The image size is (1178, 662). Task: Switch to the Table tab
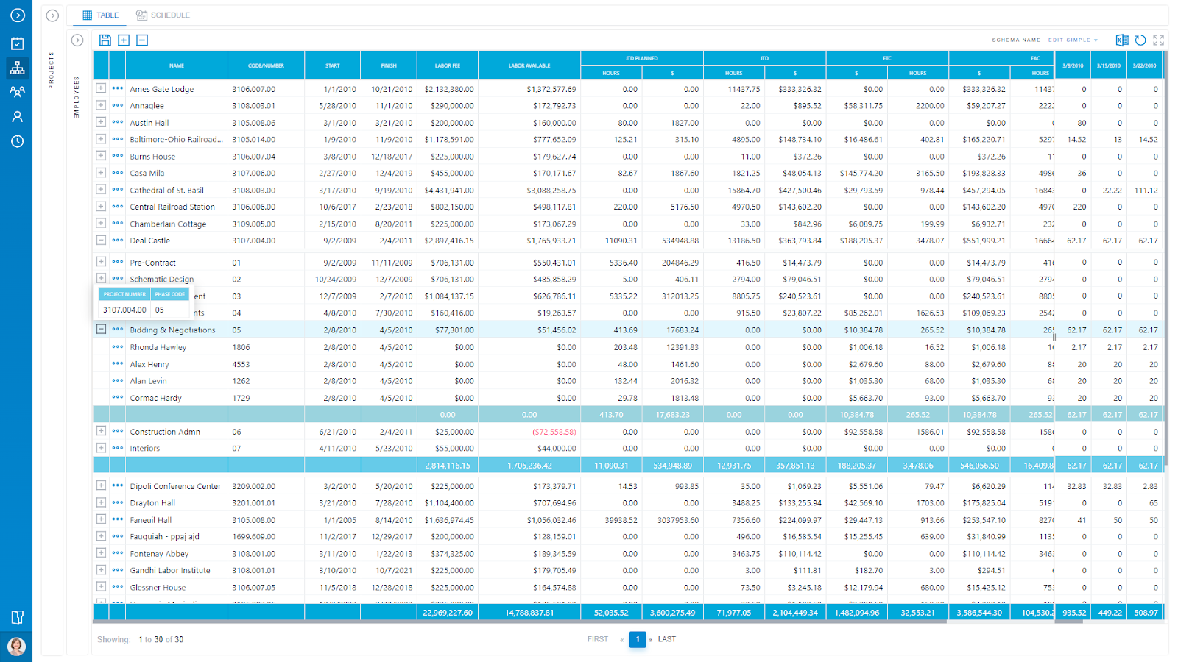pos(99,15)
